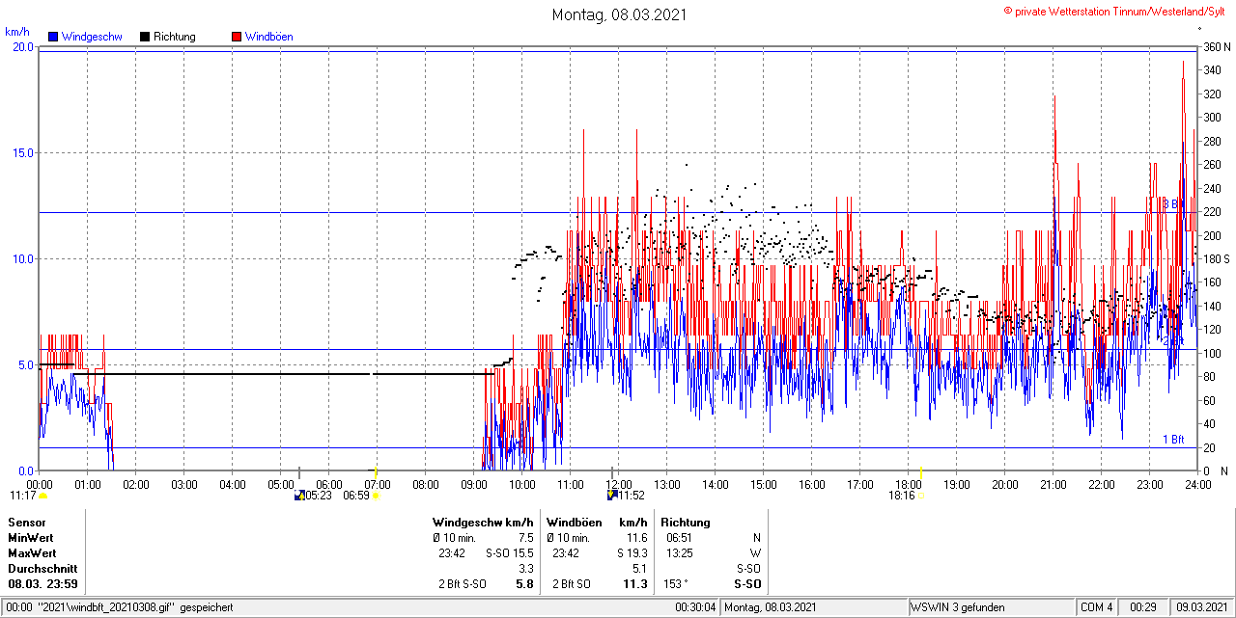The width and height of the screenshot is (1236, 618).
Task: Click the status bar date Montag, 08.03.2021
Action: coord(772,607)
